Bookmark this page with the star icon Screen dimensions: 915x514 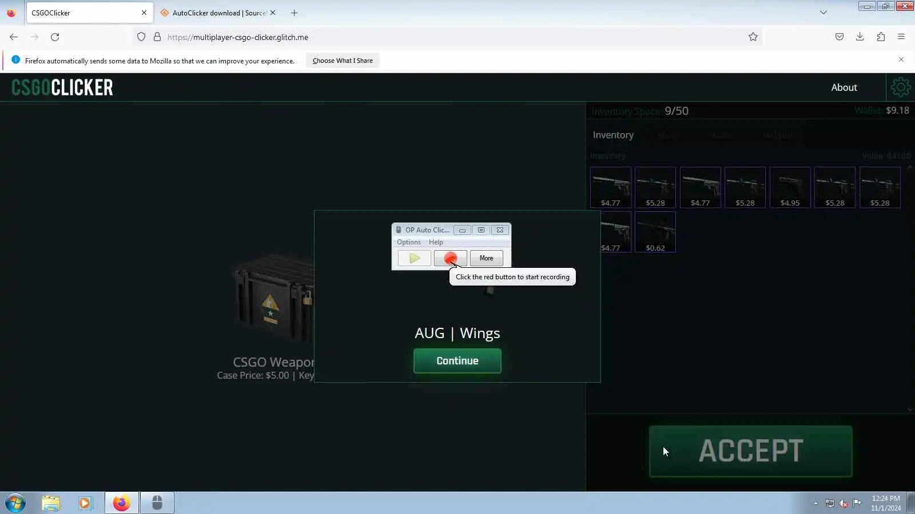coord(753,37)
